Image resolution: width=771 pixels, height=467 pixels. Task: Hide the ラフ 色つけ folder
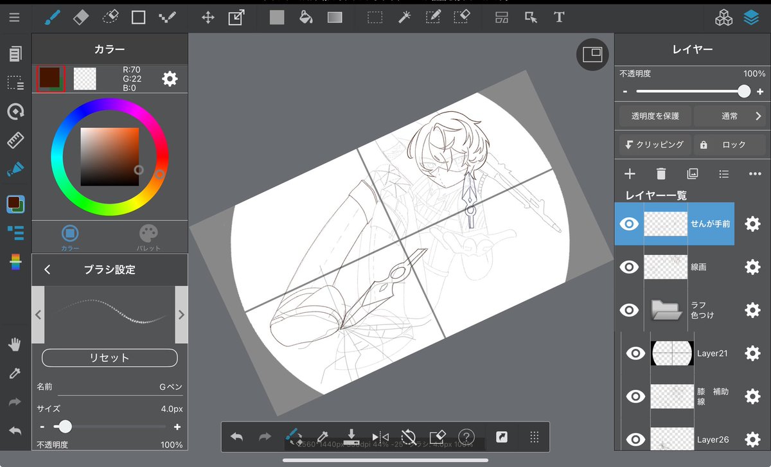pyautogui.click(x=630, y=310)
